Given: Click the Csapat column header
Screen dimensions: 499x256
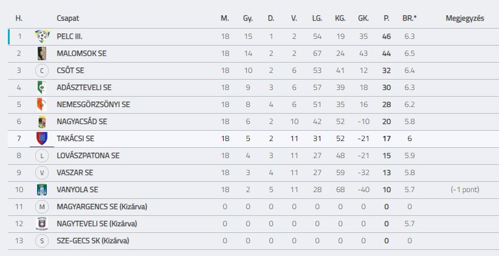Looking at the screenshot, I should point(68,18).
